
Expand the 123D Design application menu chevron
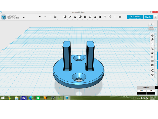[x=24, y=17]
